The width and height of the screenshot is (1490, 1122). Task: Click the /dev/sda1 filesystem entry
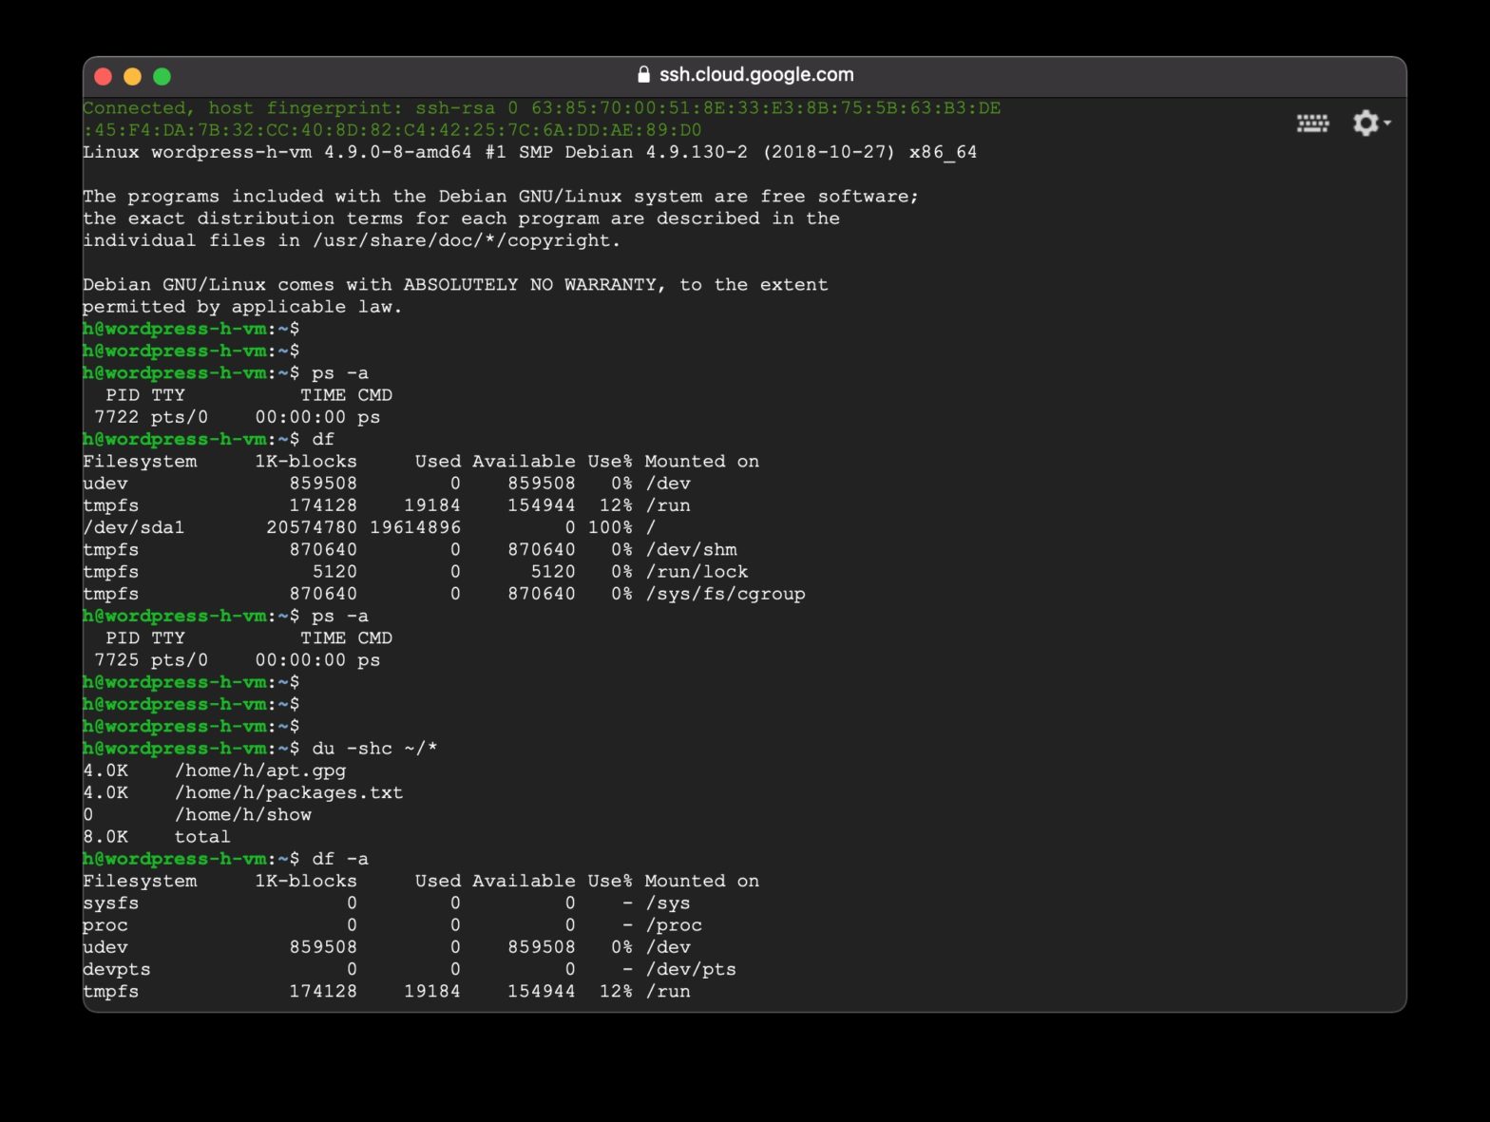click(133, 527)
